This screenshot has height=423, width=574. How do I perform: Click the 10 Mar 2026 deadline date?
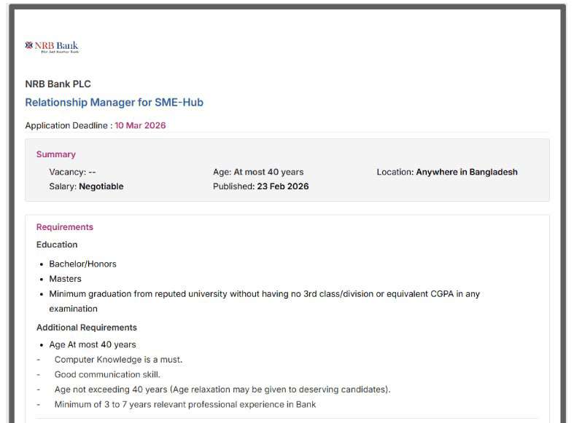click(x=140, y=125)
